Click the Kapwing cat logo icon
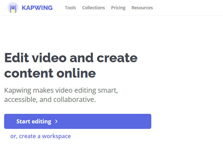 (13, 8)
